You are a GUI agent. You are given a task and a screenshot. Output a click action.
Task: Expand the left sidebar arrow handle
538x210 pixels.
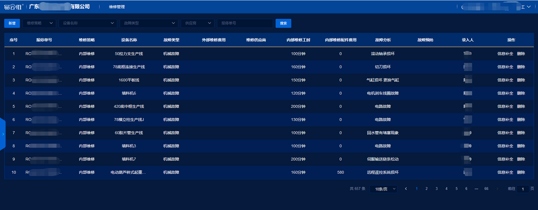[x=3, y=134]
